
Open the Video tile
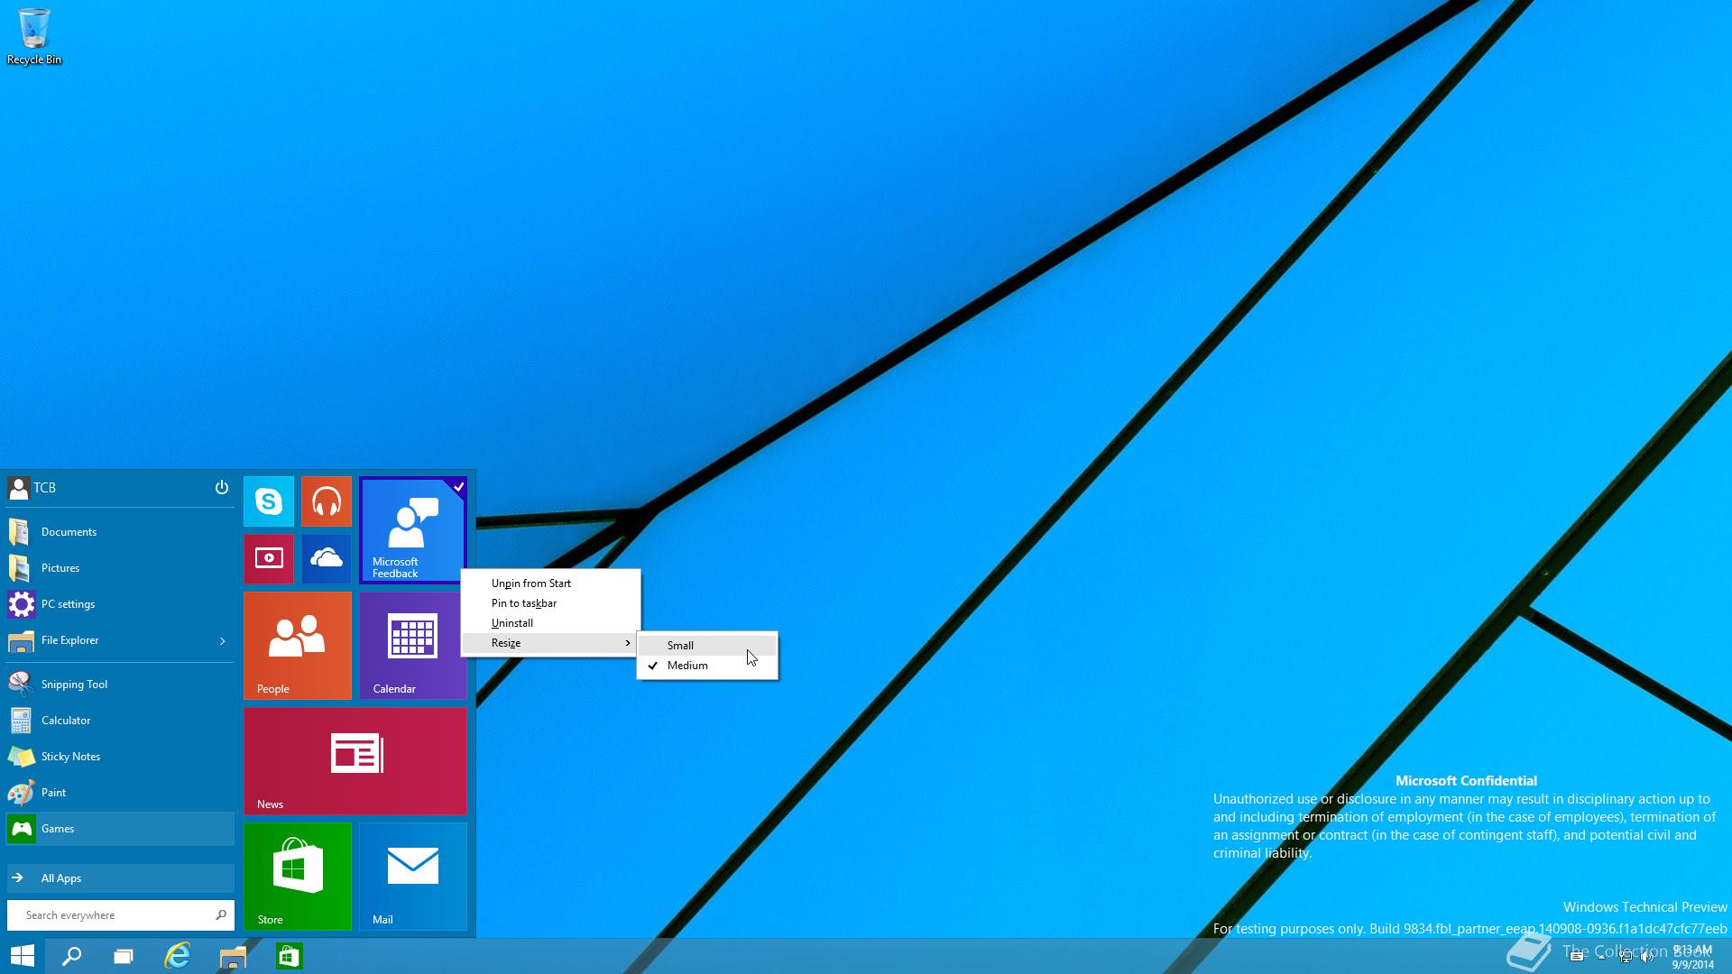coord(269,559)
